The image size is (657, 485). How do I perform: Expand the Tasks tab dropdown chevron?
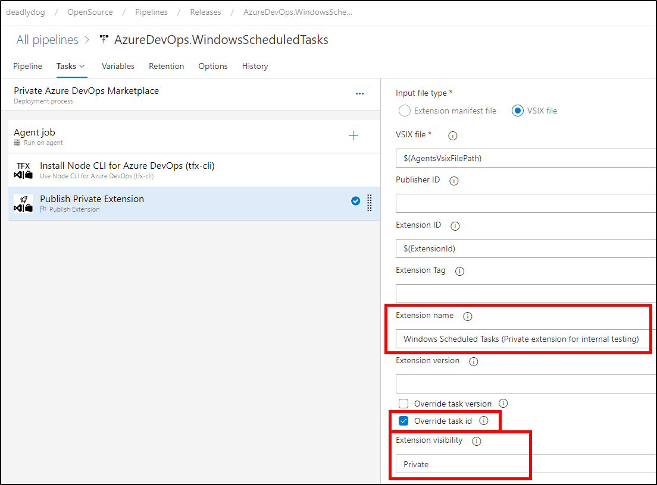[82, 66]
